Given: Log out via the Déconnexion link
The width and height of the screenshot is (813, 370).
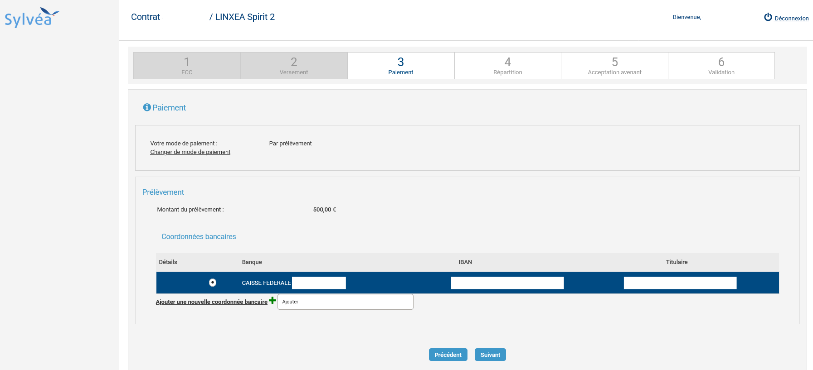Looking at the screenshot, I should pyautogui.click(x=791, y=19).
